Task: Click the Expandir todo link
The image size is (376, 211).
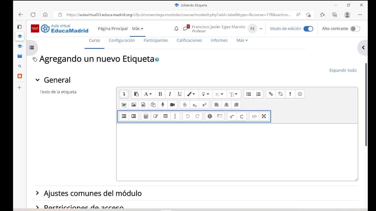Action: [343, 70]
